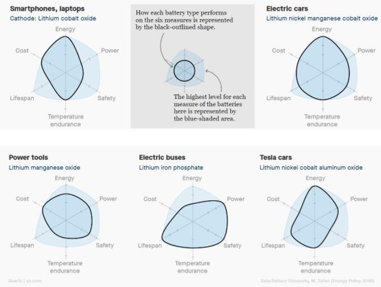Click the legend text about the blue-shaded area
This screenshot has height=287, width=381.
coord(210,108)
